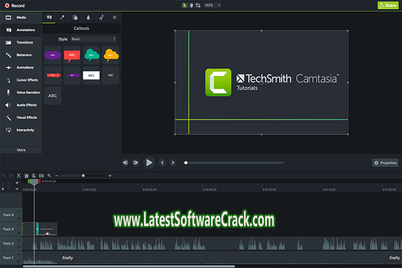This screenshot has width=402, height=268.
Task: Click the split clip icon on timeline
Action: (41, 175)
